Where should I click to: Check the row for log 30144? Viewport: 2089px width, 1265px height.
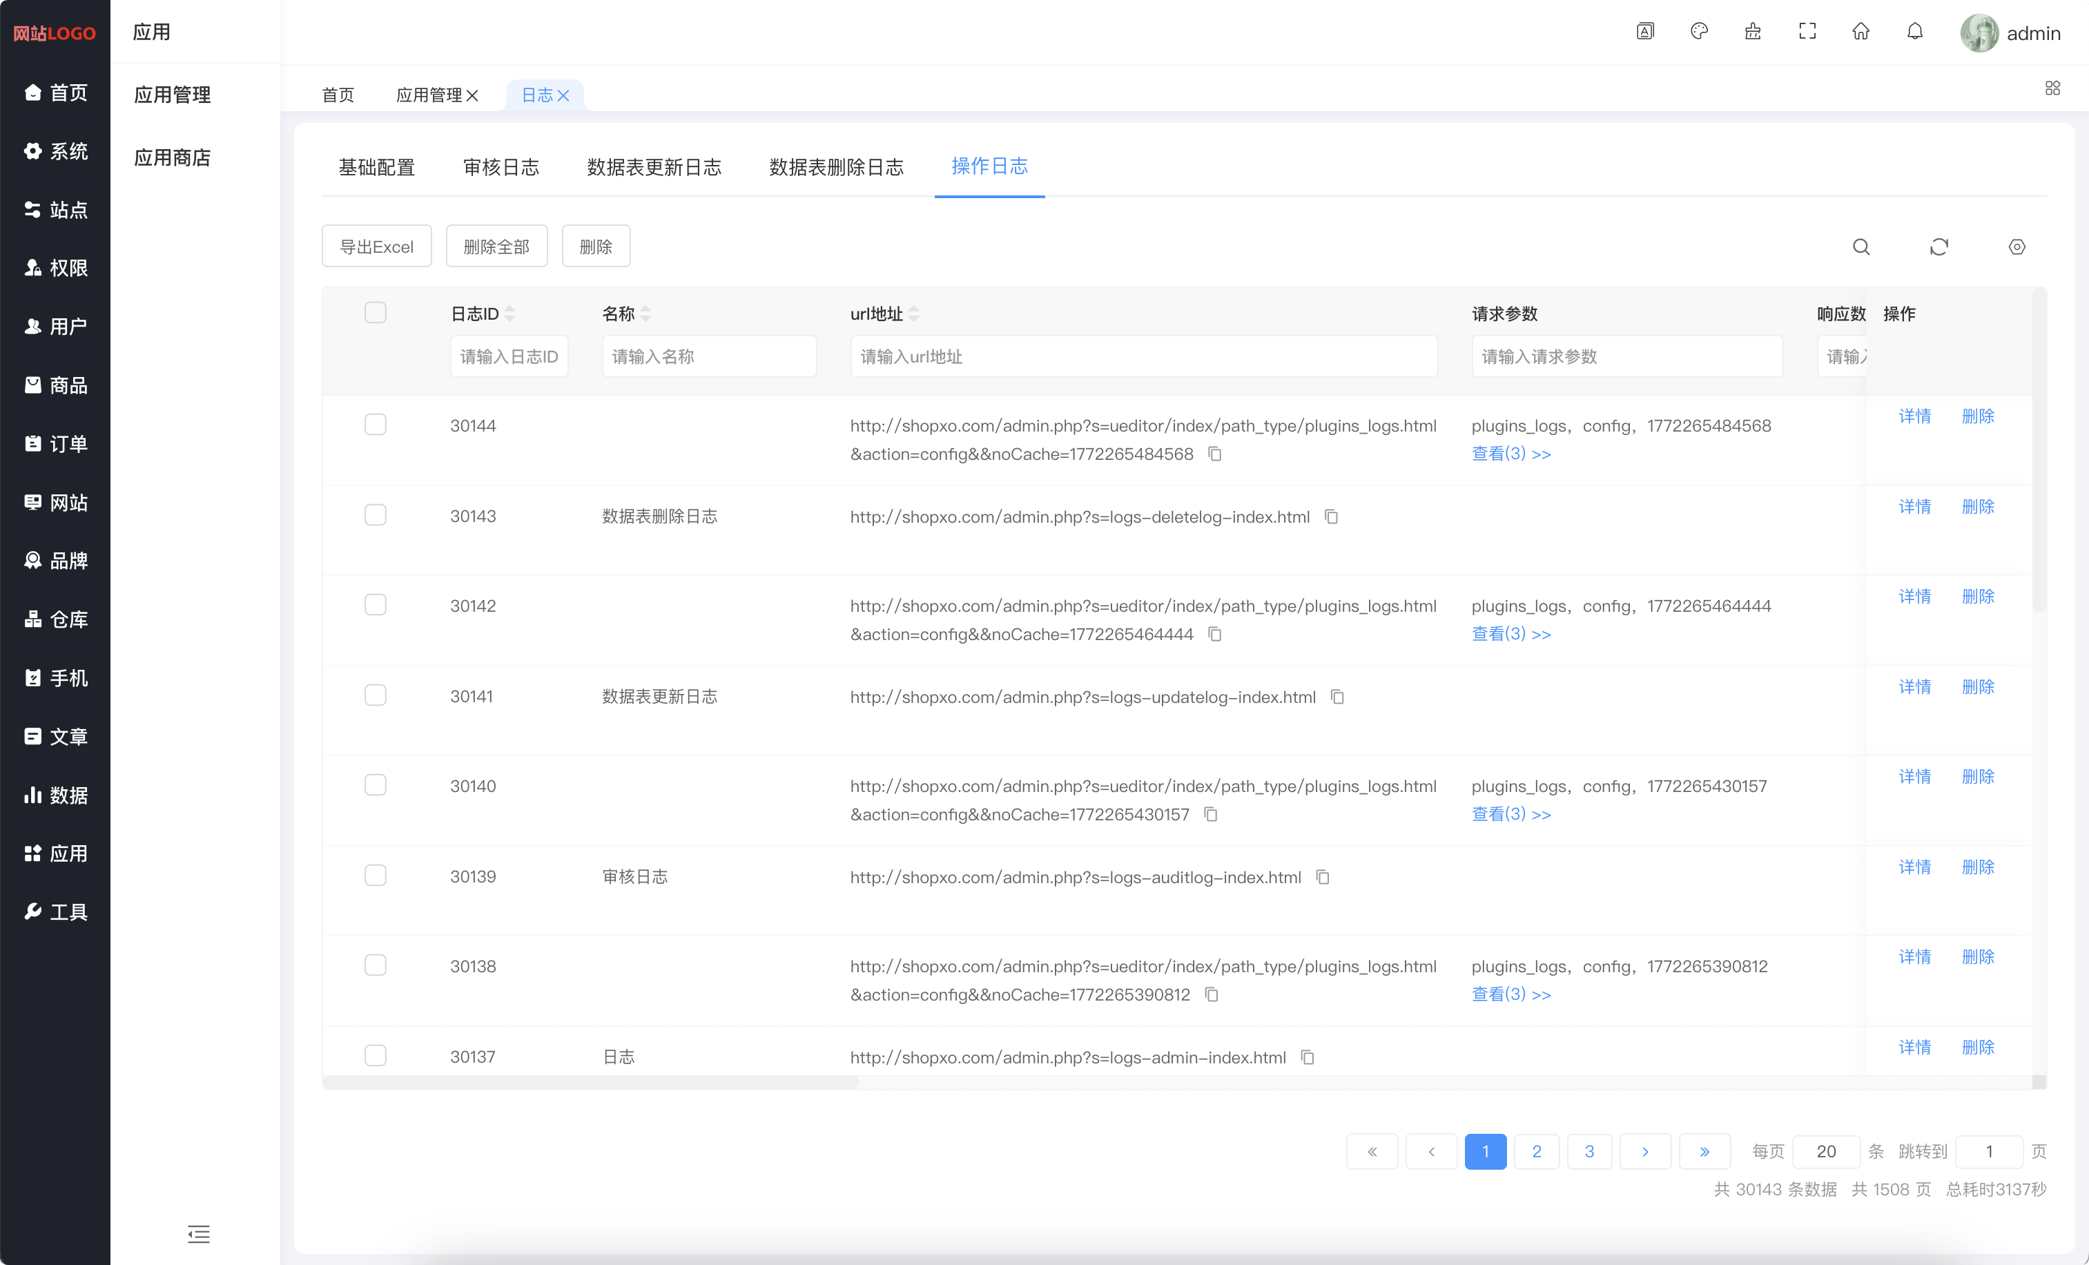tap(376, 425)
